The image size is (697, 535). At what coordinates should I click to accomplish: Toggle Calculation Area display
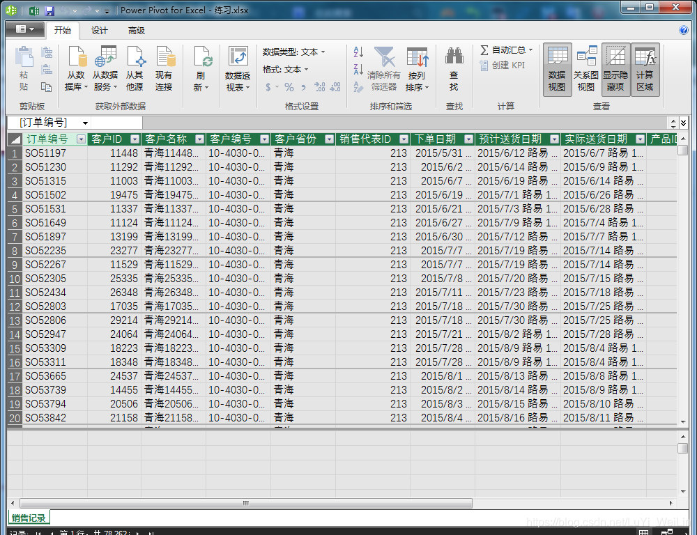pos(645,70)
